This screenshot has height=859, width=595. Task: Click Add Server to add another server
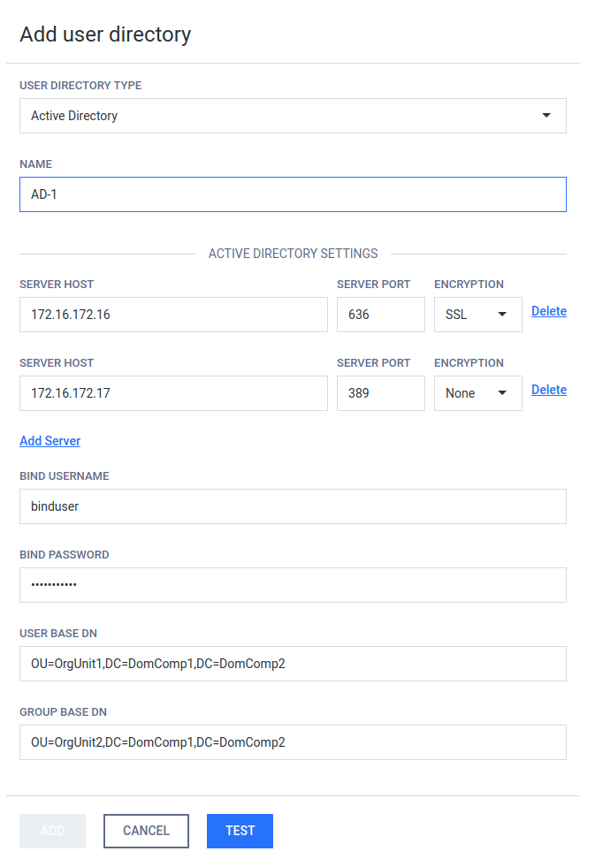(50, 440)
